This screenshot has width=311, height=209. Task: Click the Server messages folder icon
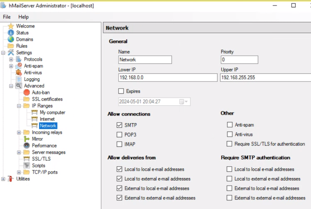point(26,152)
